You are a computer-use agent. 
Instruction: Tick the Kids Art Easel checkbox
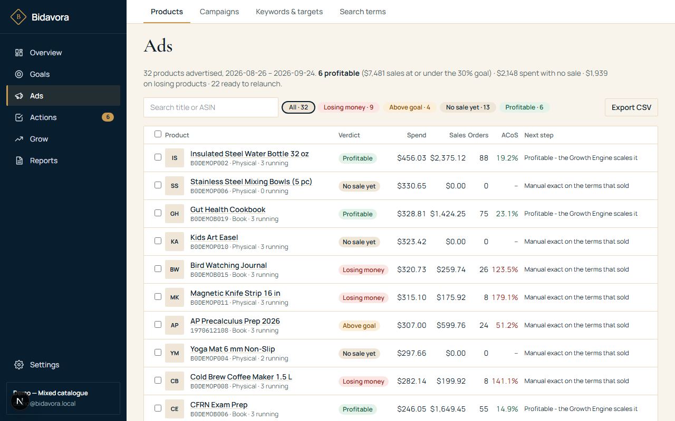click(x=158, y=240)
